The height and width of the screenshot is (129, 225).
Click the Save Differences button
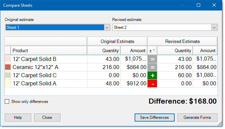pos(155,117)
